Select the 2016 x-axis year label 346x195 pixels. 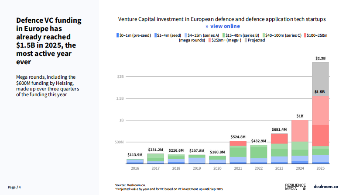(135, 168)
